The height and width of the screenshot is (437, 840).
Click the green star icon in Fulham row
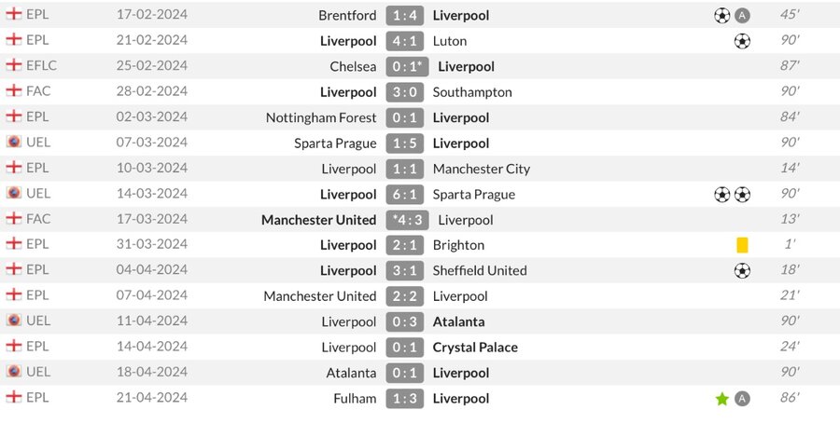[x=722, y=399]
